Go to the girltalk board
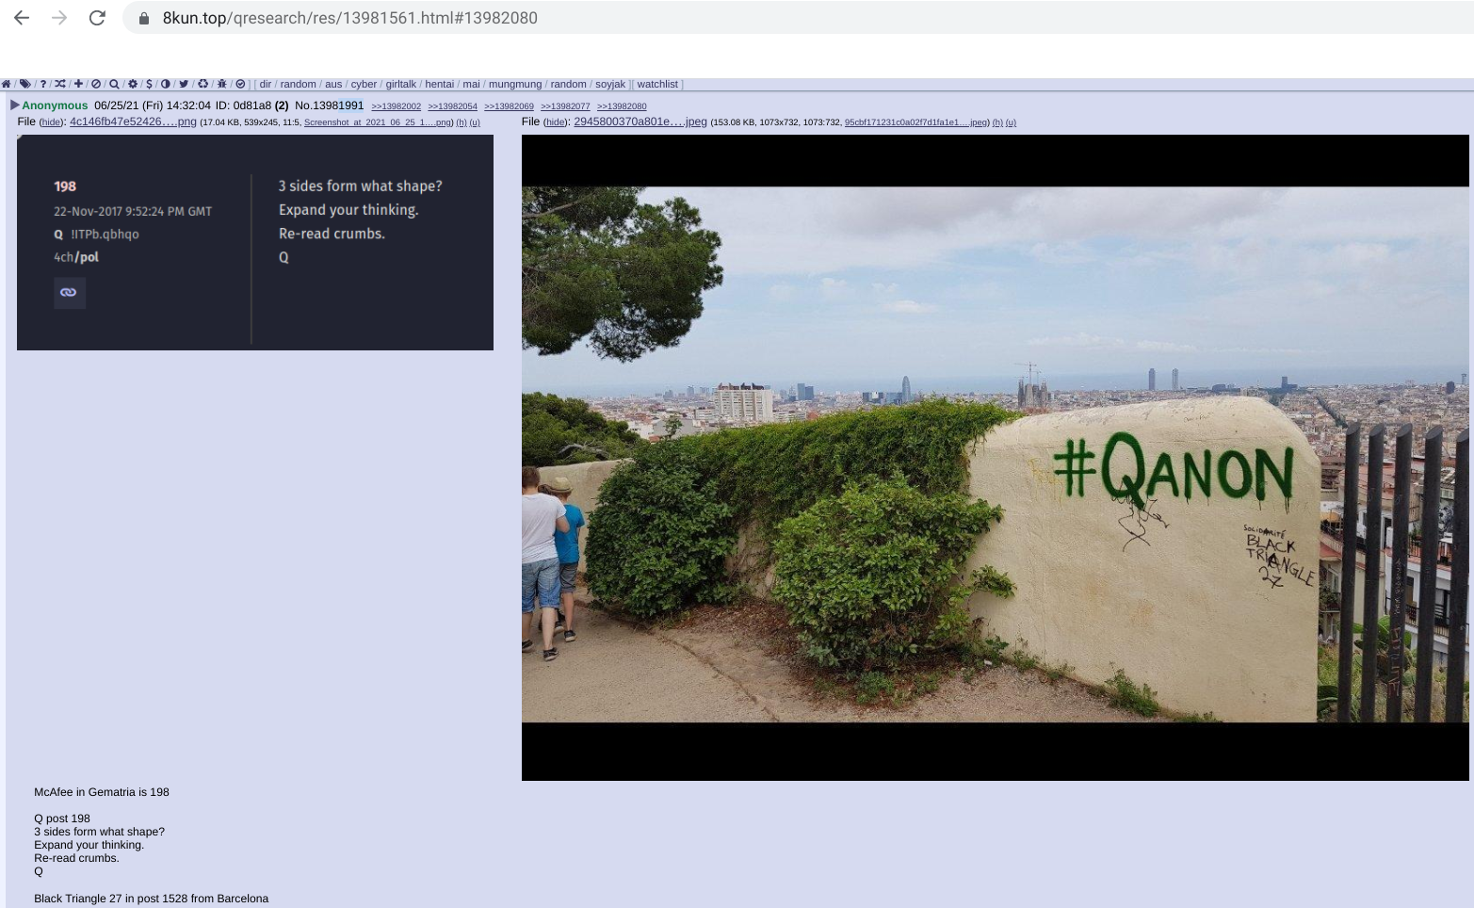The width and height of the screenshot is (1474, 908). click(x=401, y=84)
